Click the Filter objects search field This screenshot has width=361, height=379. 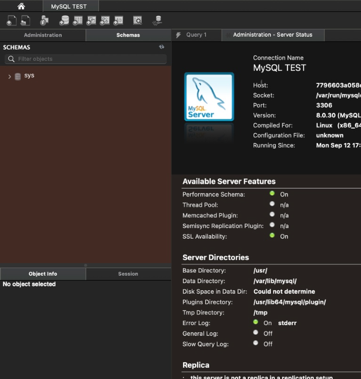tap(86, 59)
